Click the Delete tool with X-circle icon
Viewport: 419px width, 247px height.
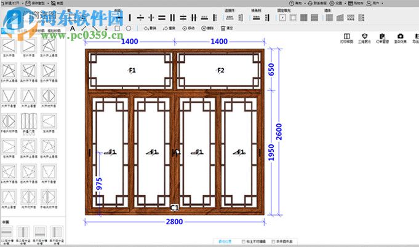coord(207,28)
